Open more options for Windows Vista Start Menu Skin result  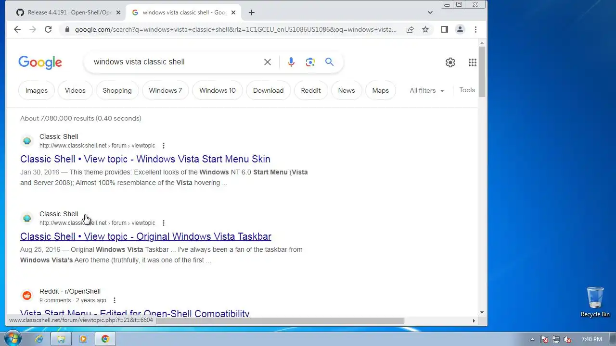coord(164,146)
